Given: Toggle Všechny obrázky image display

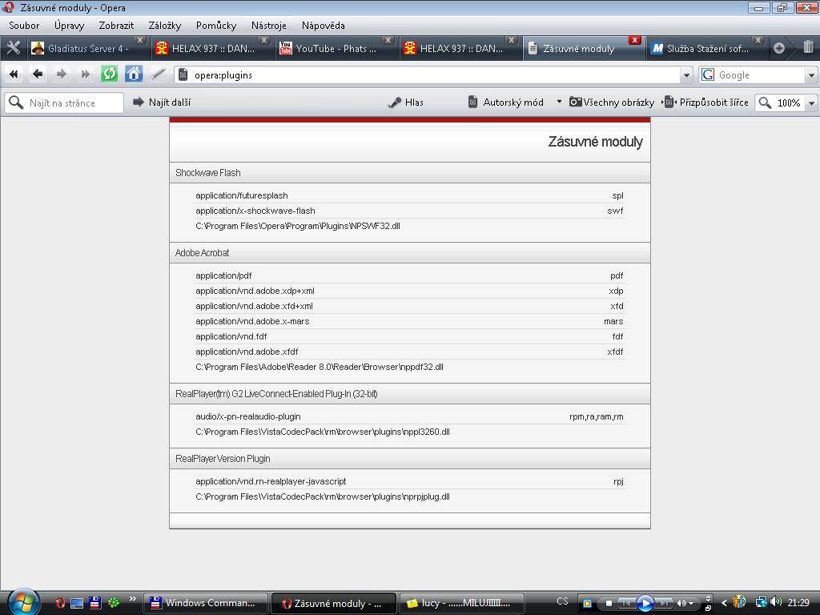Looking at the screenshot, I should click(x=612, y=102).
